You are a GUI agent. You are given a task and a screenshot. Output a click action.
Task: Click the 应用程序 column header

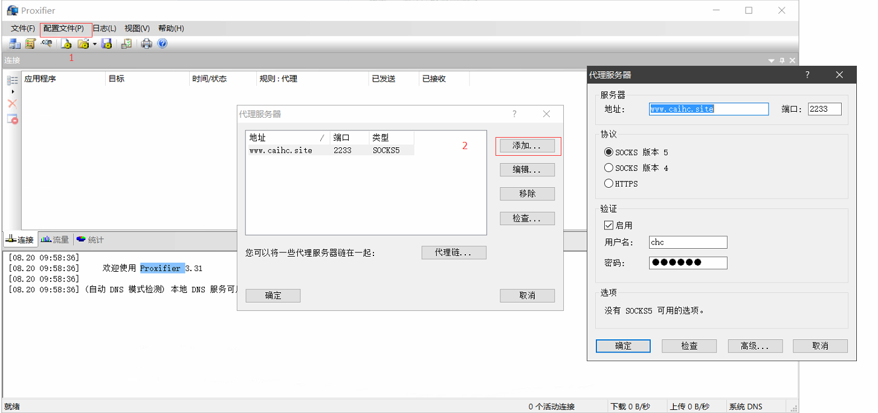(x=63, y=78)
